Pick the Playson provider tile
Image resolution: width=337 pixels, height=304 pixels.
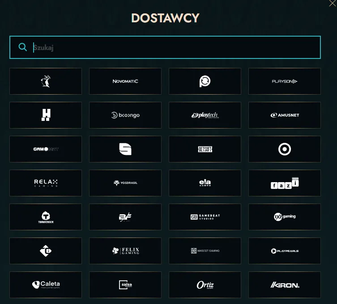[x=285, y=81]
